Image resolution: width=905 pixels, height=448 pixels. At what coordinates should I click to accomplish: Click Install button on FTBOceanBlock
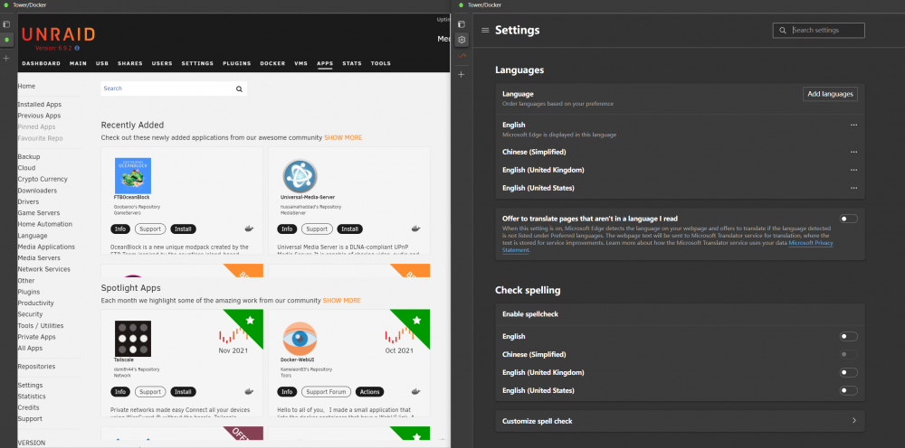pos(183,229)
